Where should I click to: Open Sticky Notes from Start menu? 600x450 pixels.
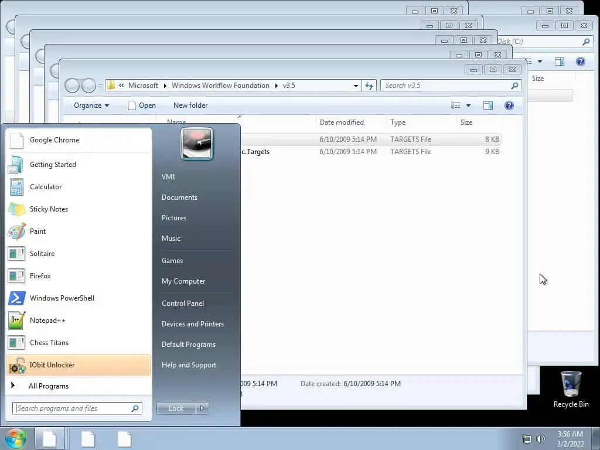pyautogui.click(x=79, y=209)
